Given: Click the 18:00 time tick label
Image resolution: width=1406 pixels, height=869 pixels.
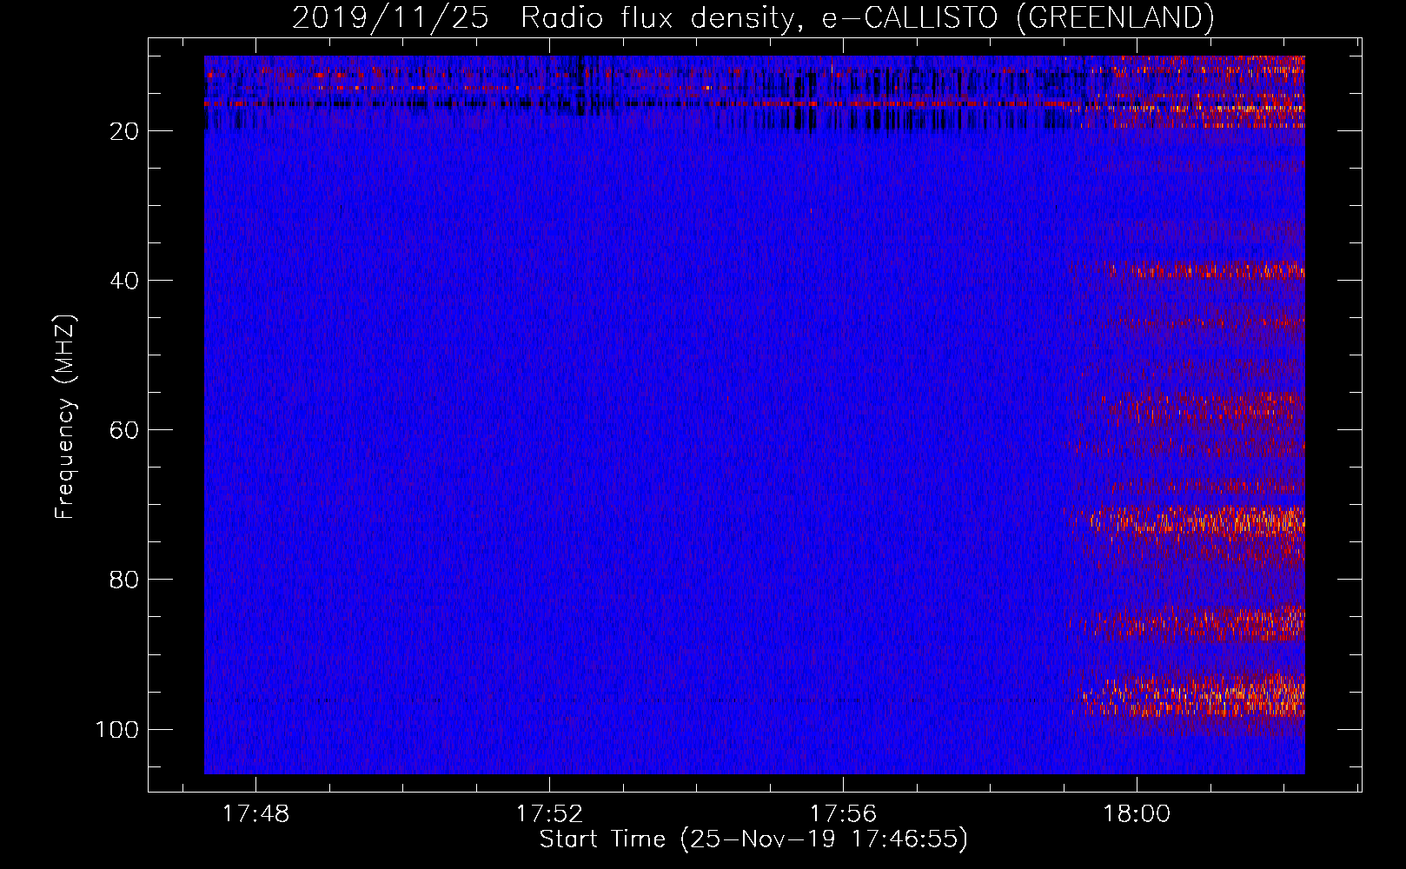Looking at the screenshot, I should tap(1137, 814).
